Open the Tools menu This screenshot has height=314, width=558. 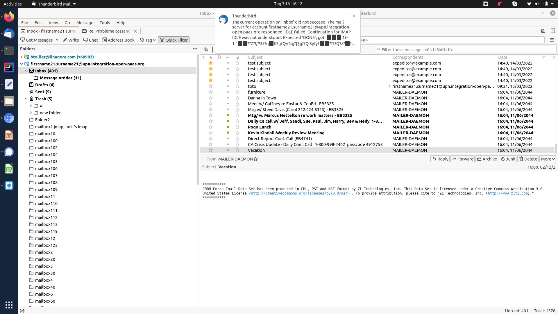pyautogui.click(x=105, y=23)
